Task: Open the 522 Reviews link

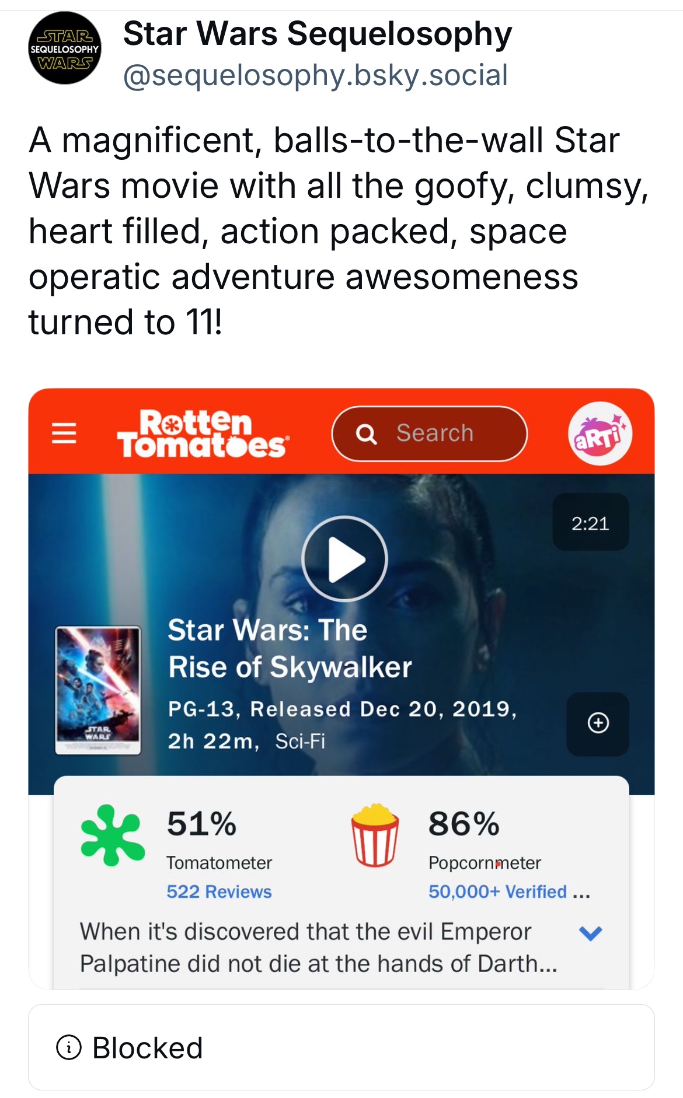Action: coord(219,891)
